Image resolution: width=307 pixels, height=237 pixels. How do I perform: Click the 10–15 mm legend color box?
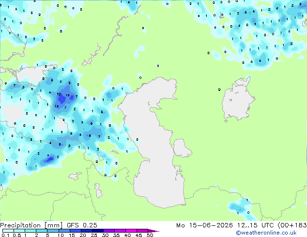64,231
